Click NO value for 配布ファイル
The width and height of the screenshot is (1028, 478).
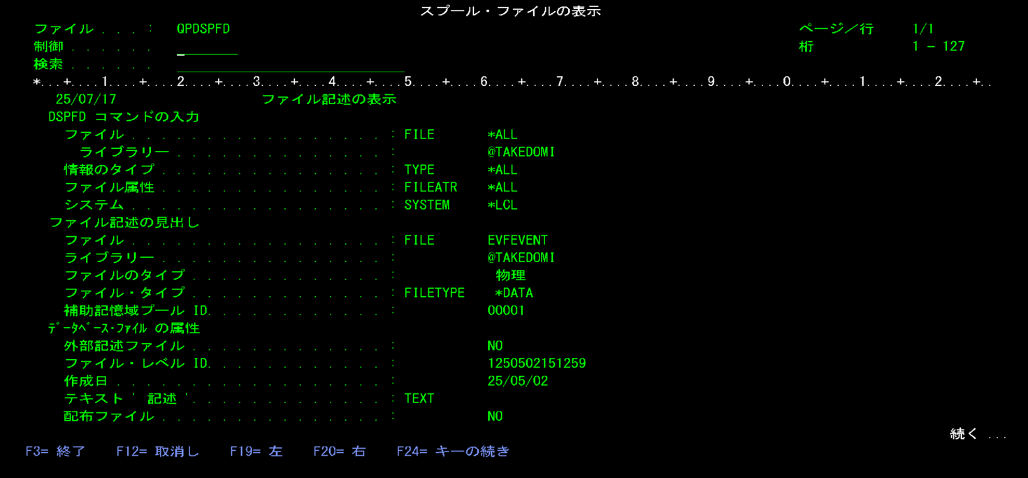point(495,416)
